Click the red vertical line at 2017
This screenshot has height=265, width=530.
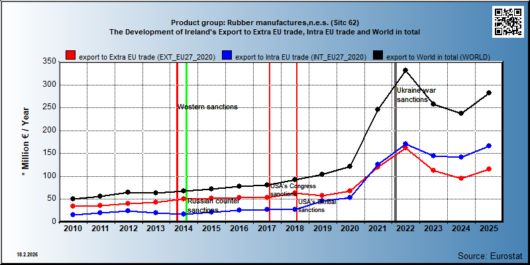point(270,142)
